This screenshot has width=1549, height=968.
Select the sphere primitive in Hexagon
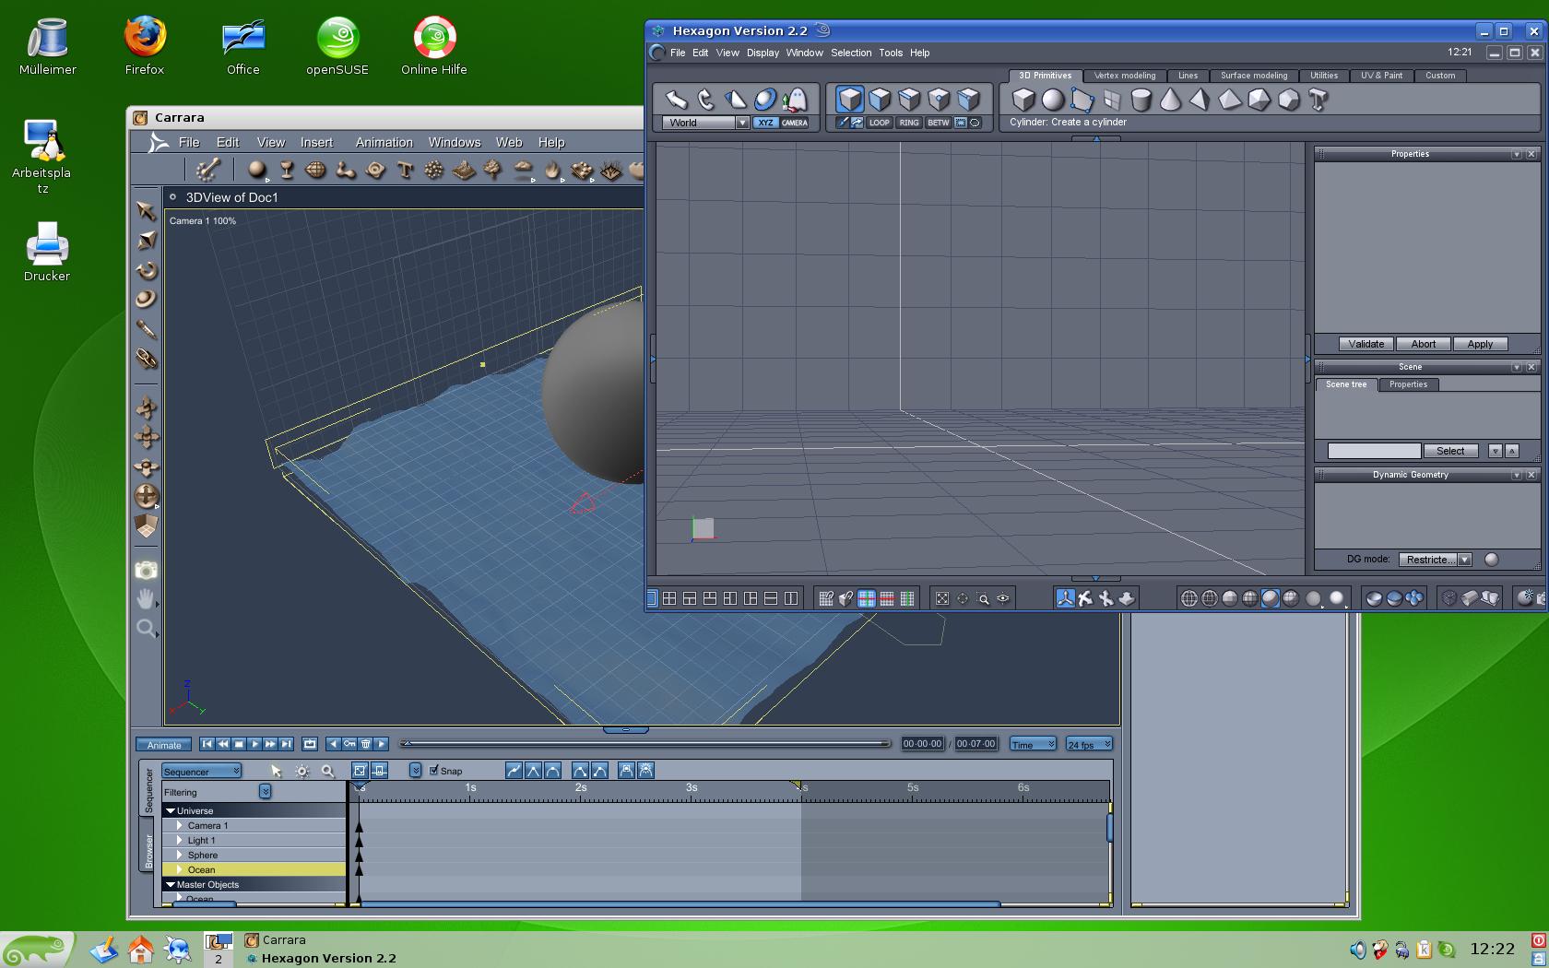[x=1053, y=100]
